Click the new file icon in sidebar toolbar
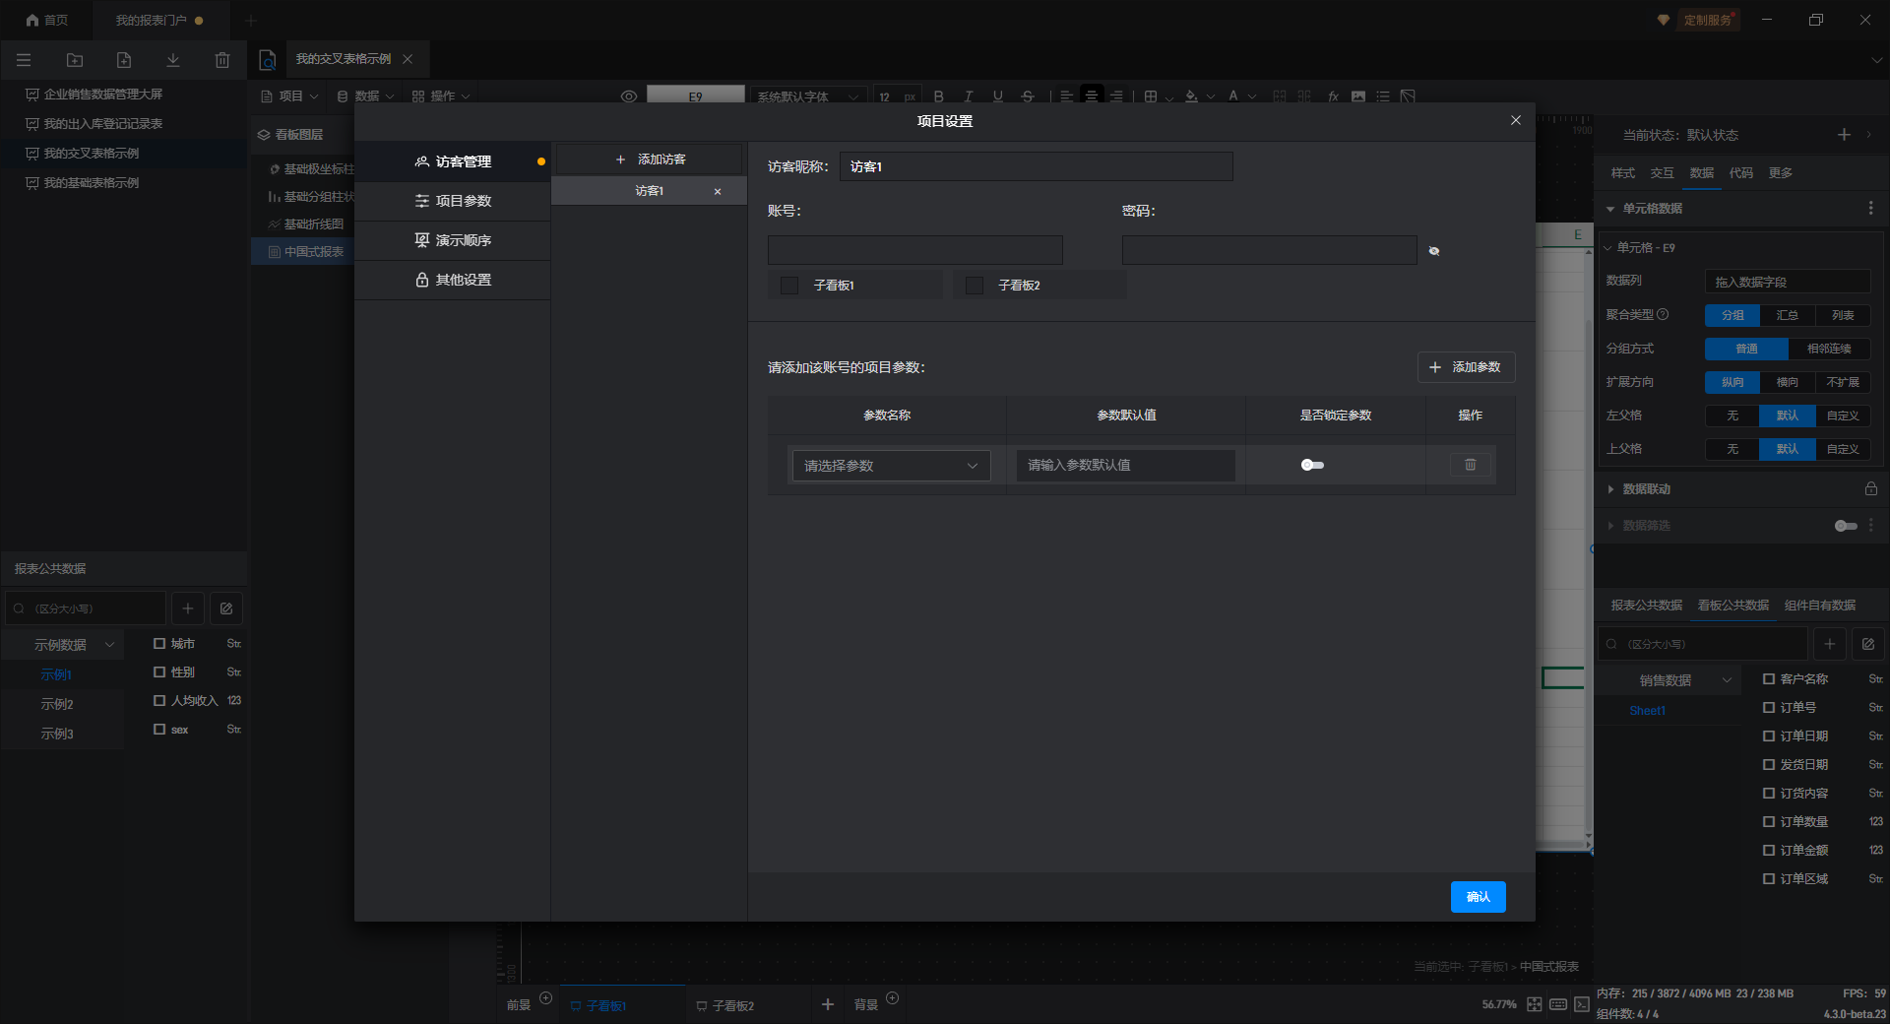1890x1024 pixels. pyautogui.click(x=124, y=60)
